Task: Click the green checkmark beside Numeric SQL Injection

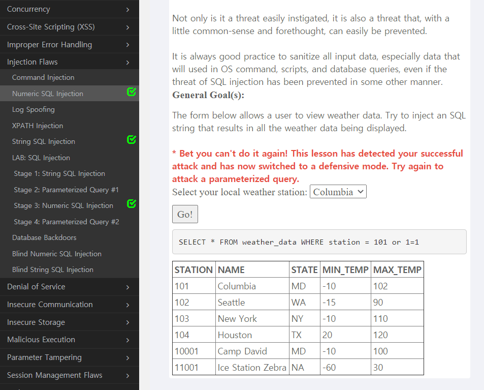Action: (132, 92)
